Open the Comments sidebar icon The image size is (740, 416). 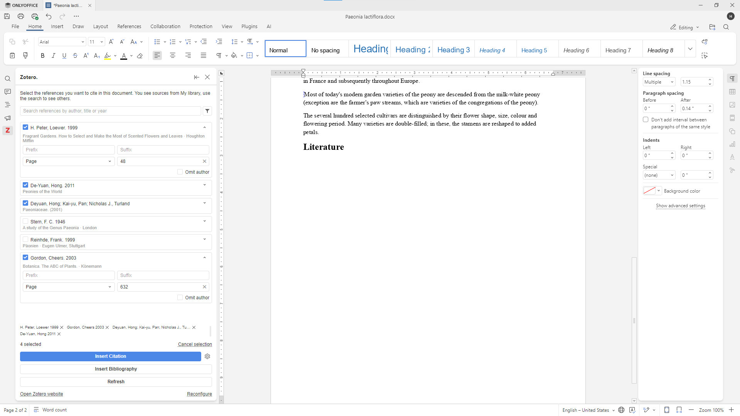point(8,92)
